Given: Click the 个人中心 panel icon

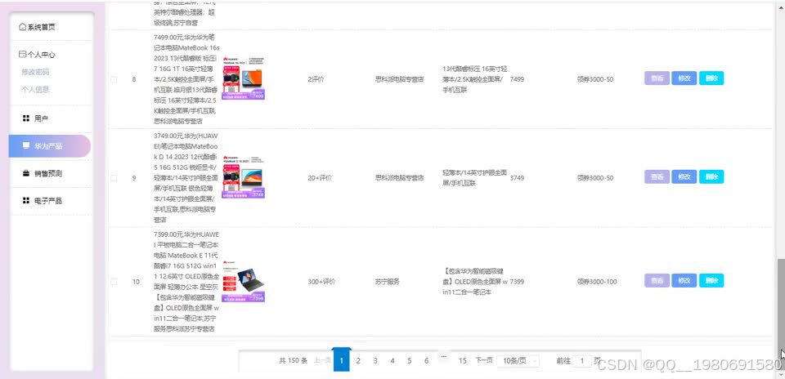Looking at the screenshot, I should (x=22, y=55).
